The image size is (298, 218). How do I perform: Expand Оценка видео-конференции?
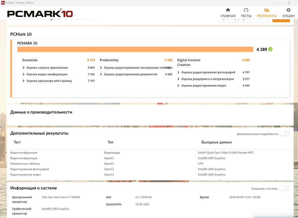[23, 74]
